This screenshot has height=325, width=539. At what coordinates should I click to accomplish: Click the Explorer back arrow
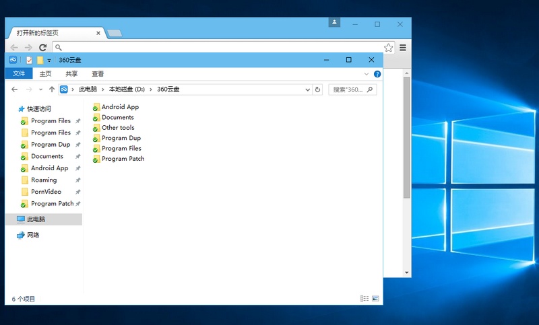tap(14, 89)
